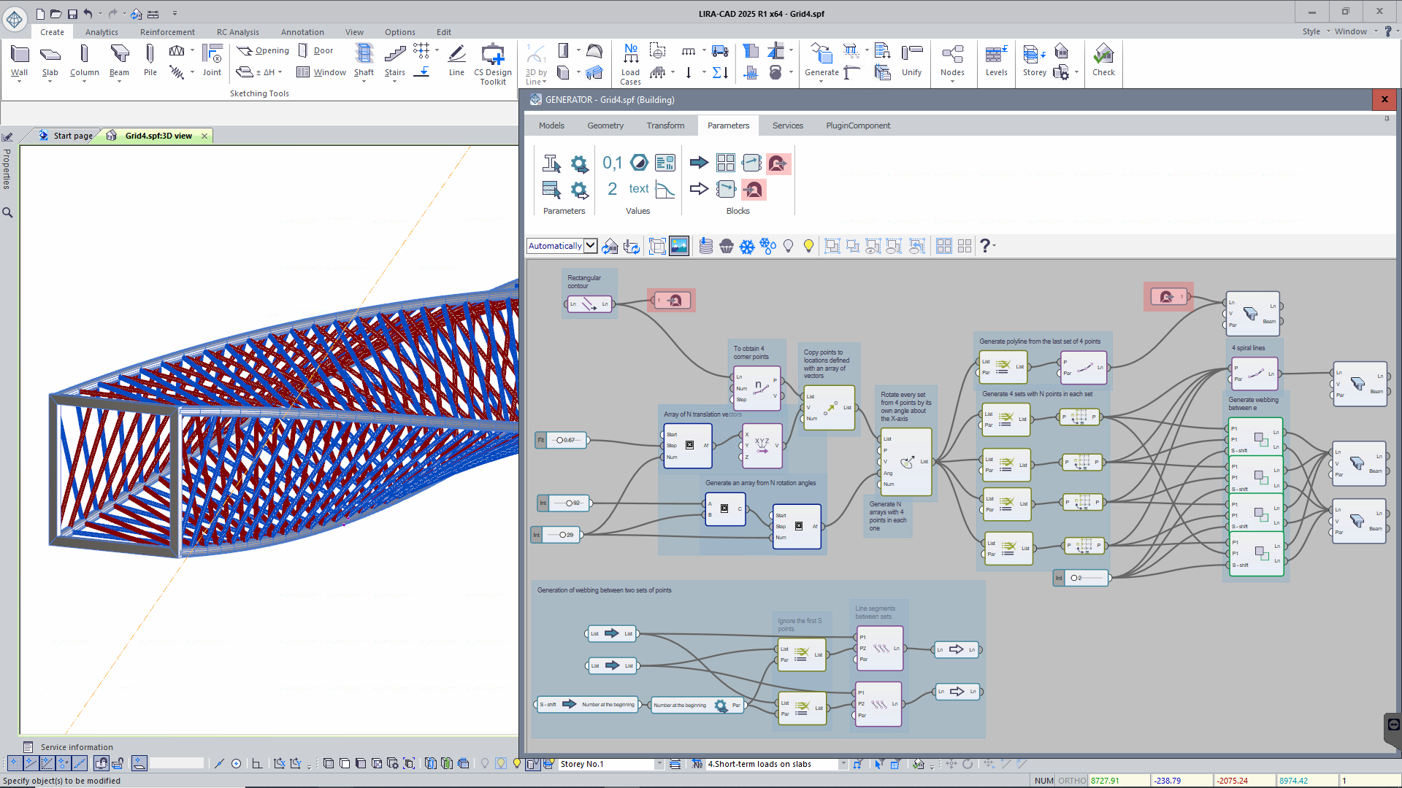Switch to the Geometry tab

click(x=605, y=125)
